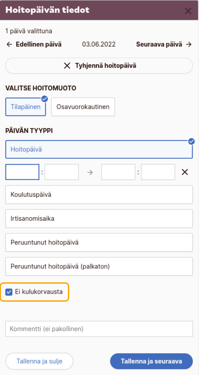Image resolution: width=199 pixels, height=375 pixels.
Task: Click the start hour input field
Action: (x=22, y=172)
